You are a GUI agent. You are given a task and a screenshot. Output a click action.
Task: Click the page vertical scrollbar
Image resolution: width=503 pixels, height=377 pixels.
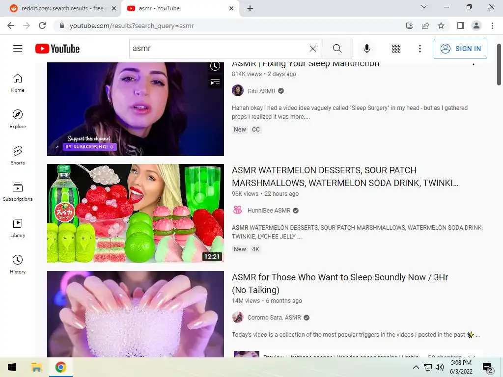coord(499,64)
